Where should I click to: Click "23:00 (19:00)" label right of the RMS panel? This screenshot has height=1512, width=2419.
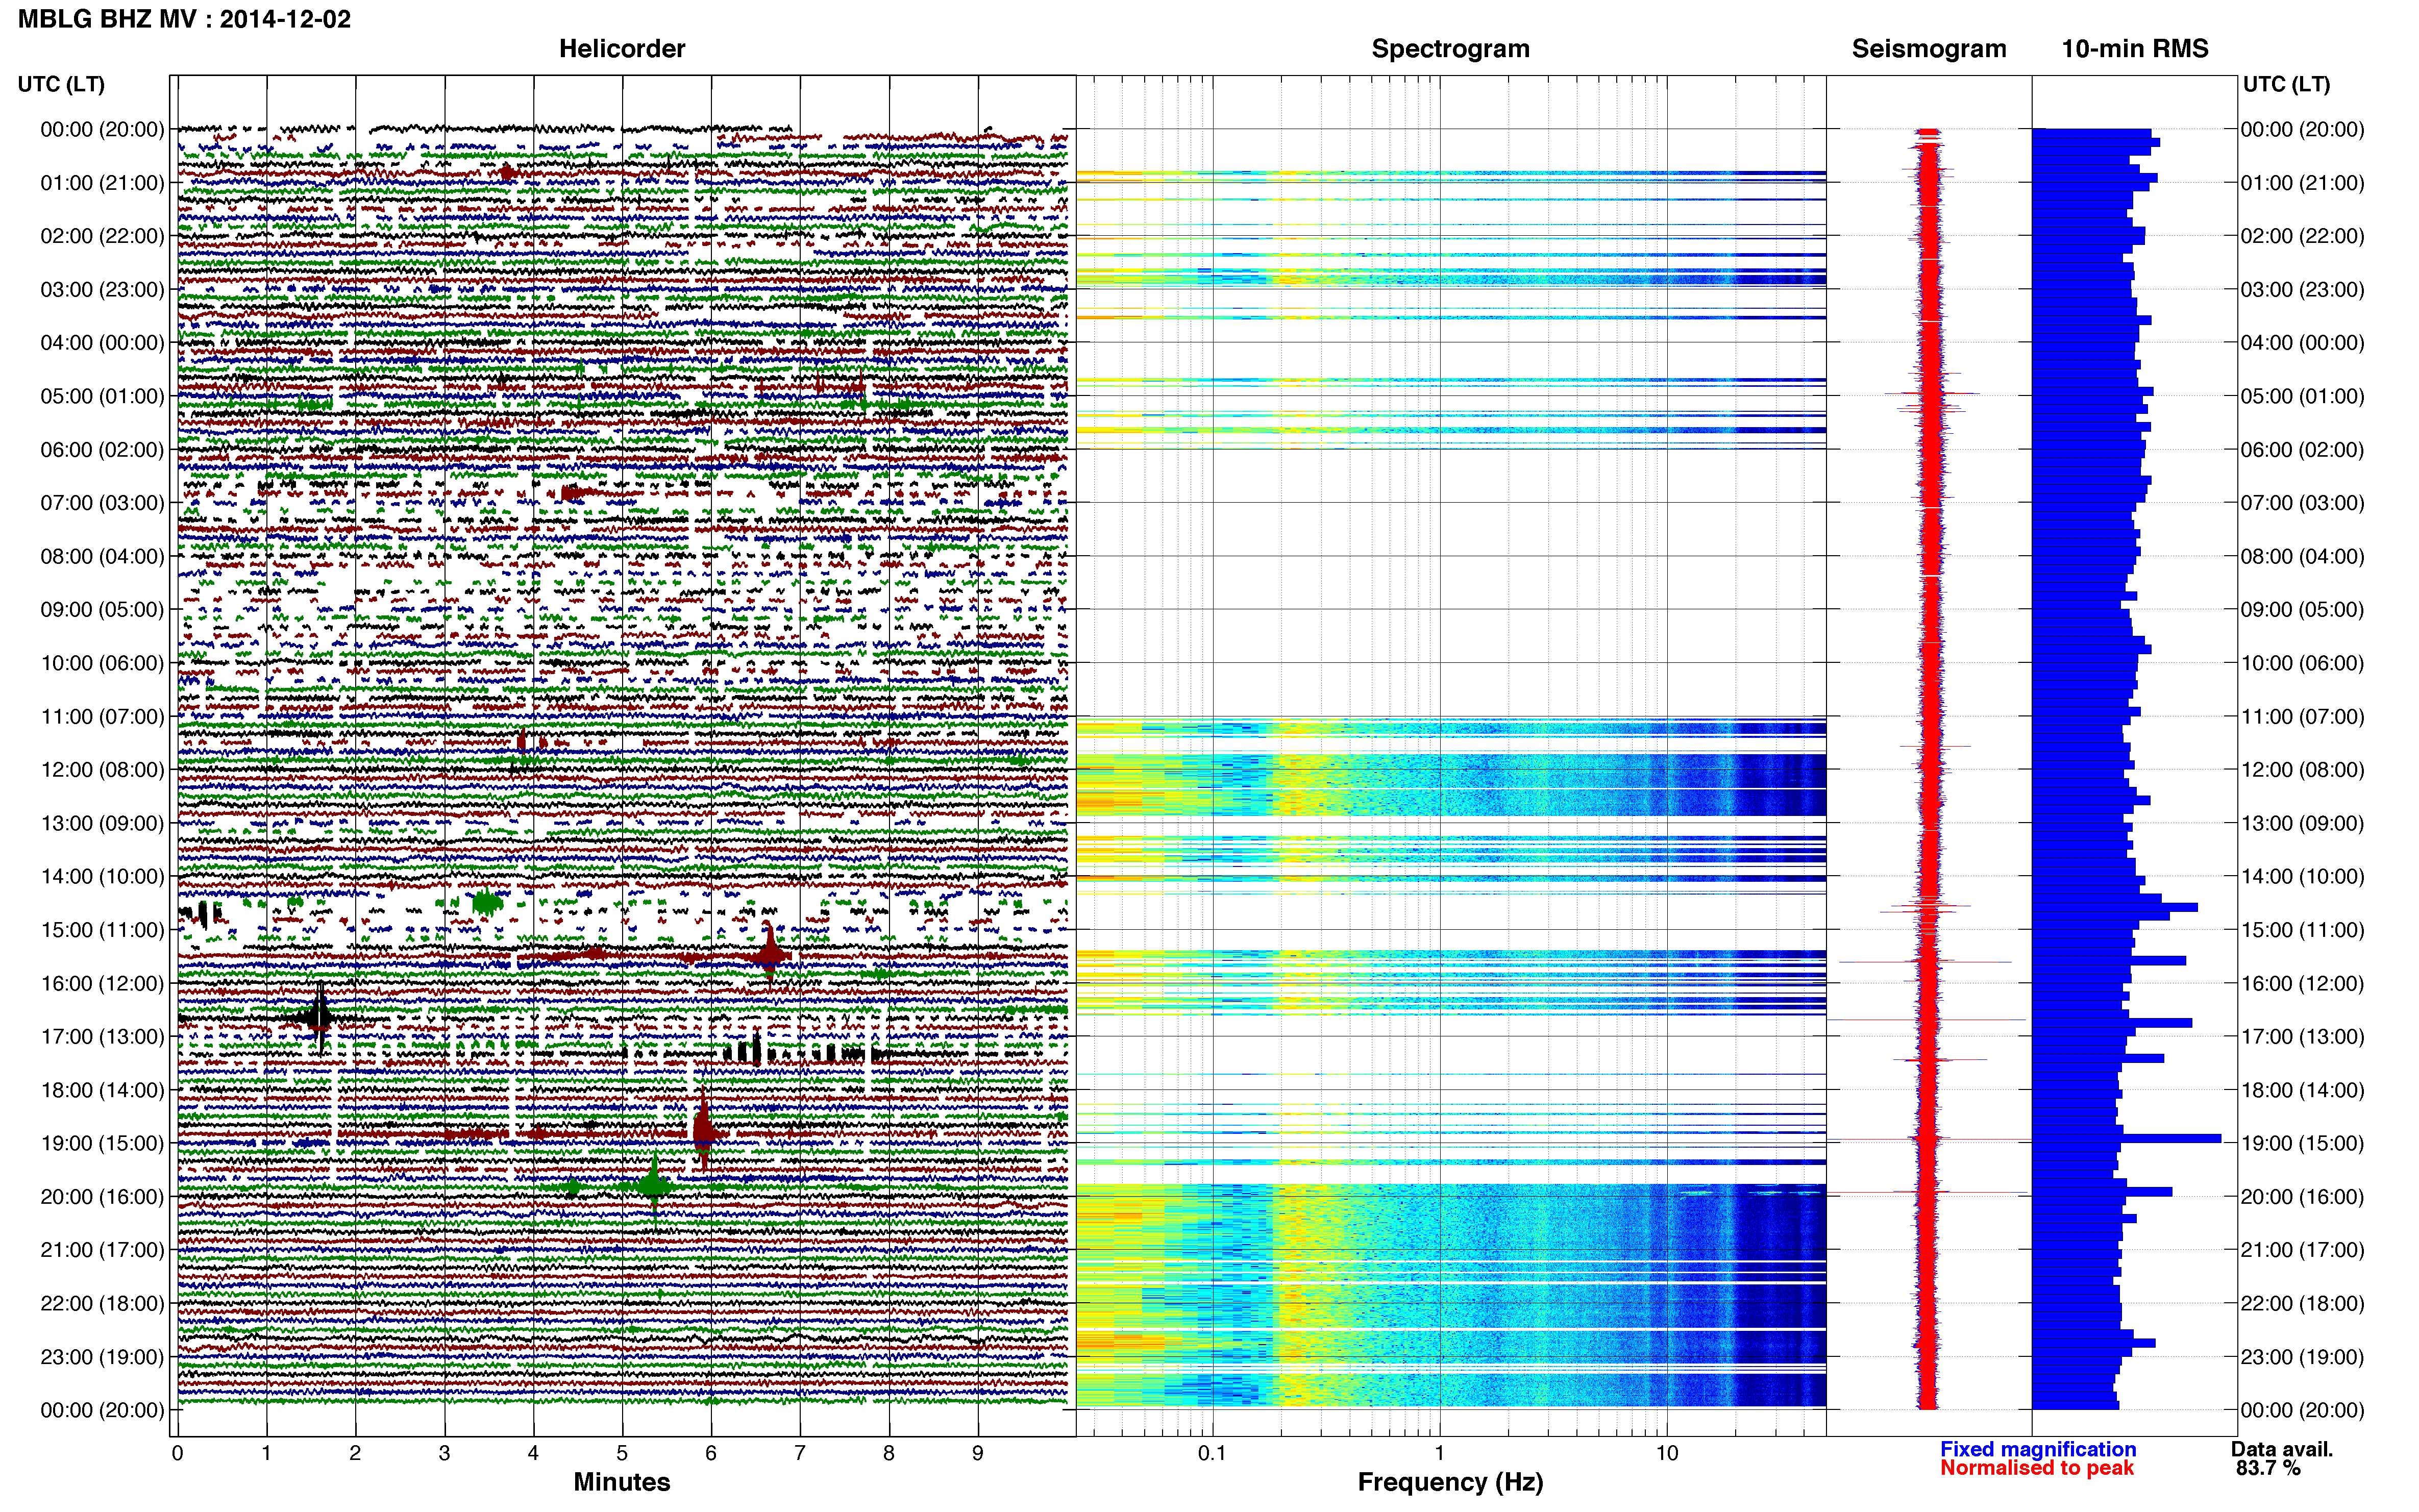[2302, 1357]
